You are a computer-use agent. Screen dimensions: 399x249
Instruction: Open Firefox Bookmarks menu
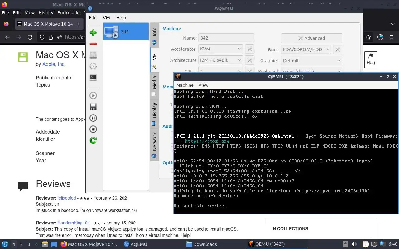coord(69,13)
